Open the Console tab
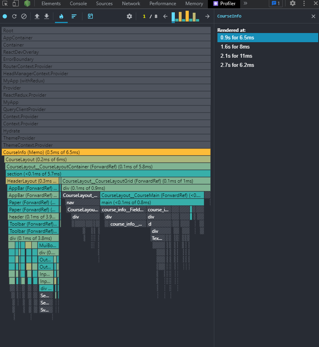 tap(78, 4)
